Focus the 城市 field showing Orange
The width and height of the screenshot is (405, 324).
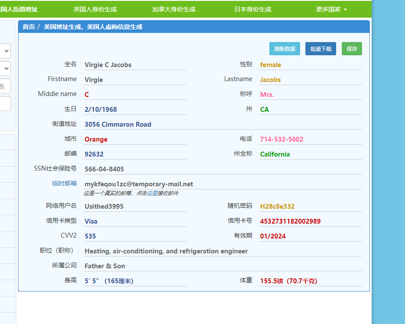coord(135,139)
